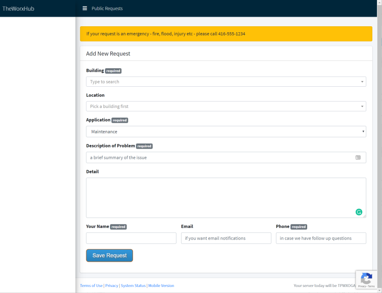Expand the Application Maintenance dropdown
382x293 pixels.
(226, 132)
